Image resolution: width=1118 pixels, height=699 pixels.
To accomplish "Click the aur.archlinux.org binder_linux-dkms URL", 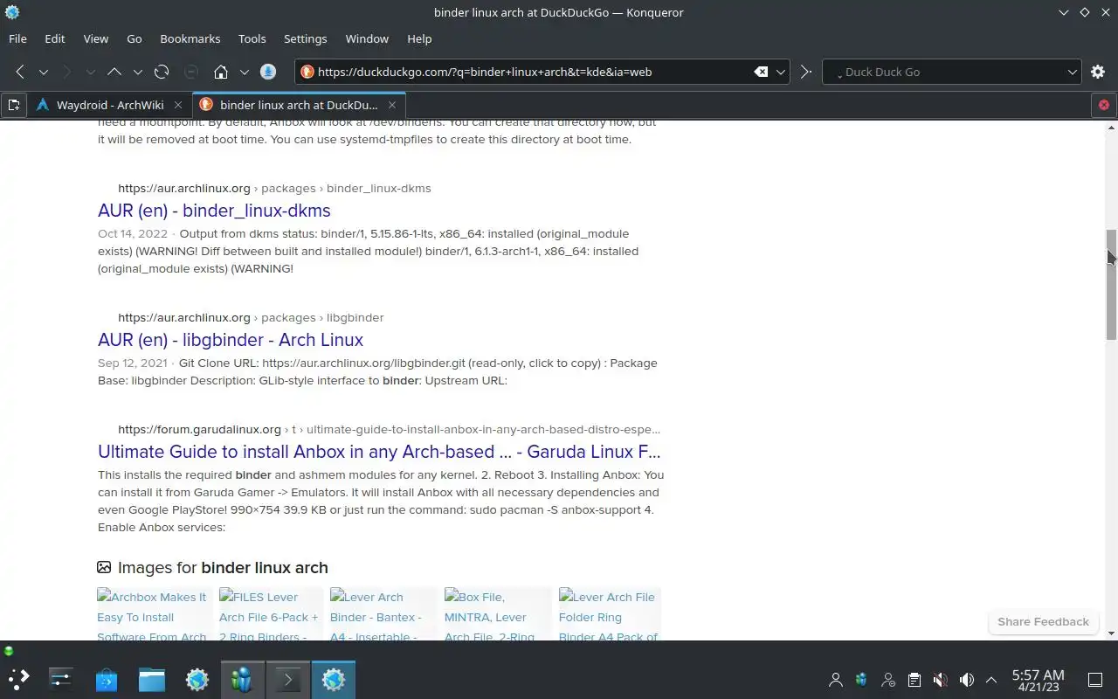I will point(274,188).
